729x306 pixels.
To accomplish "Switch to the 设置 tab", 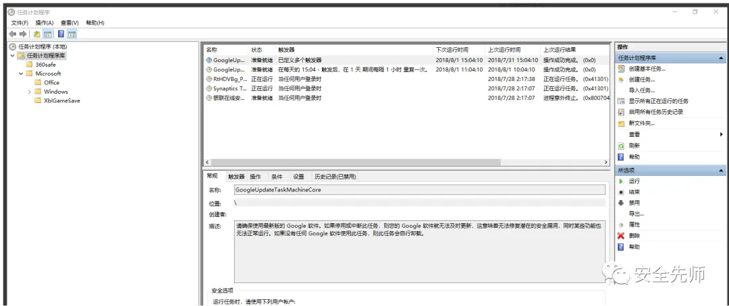I will 298,177.
